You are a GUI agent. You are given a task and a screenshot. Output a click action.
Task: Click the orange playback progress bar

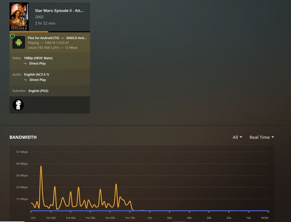coord(29,32)
